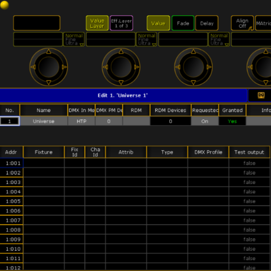Switch to the Delay layer
Image resolution: width=271 pixels, height=271 pixels.
point(207,23)
